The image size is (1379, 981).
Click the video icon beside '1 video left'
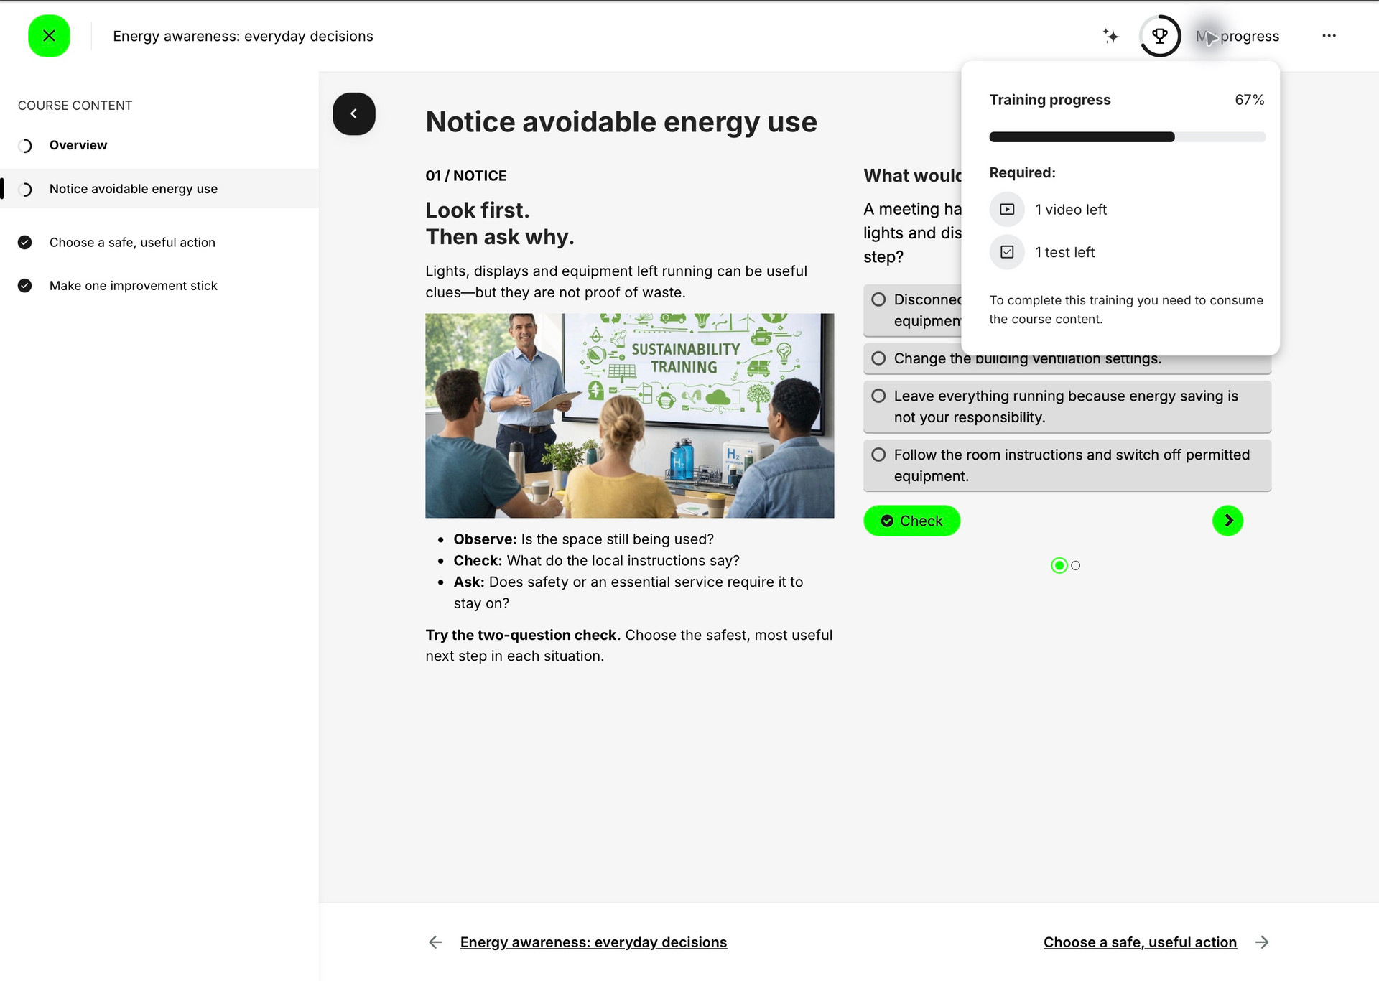tap(1007, 210)
